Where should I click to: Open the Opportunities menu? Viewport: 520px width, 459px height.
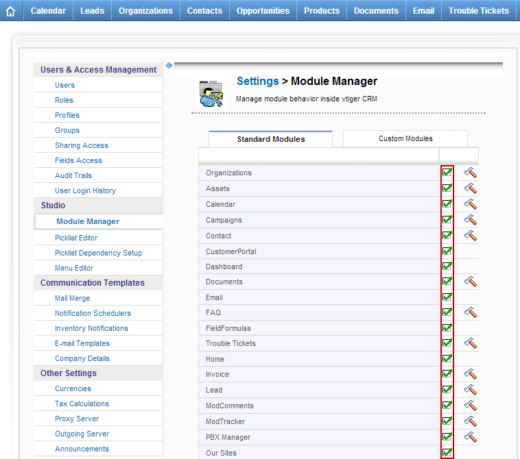264,11
